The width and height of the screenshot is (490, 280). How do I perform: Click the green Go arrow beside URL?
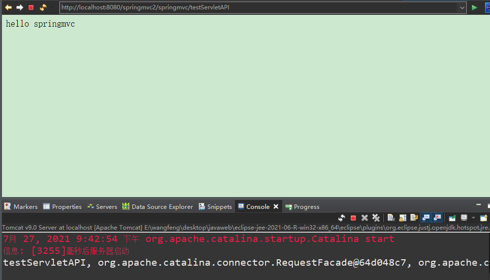point(474,7)
